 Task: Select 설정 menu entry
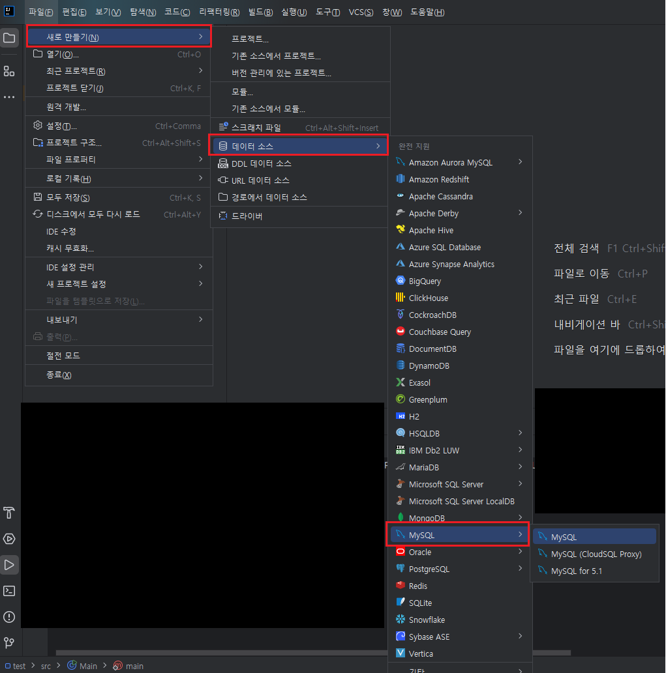pos(119,126)
